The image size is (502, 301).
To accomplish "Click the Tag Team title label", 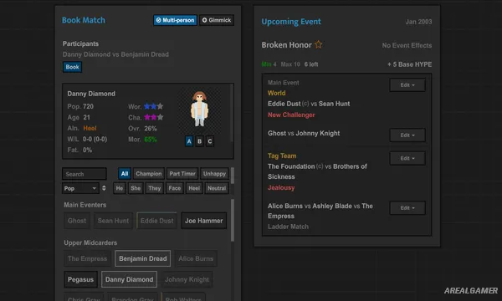I will (x=282, y=156).
